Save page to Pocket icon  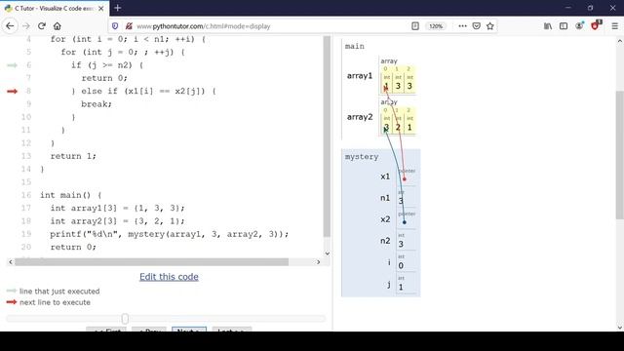(x=477, y=26)
